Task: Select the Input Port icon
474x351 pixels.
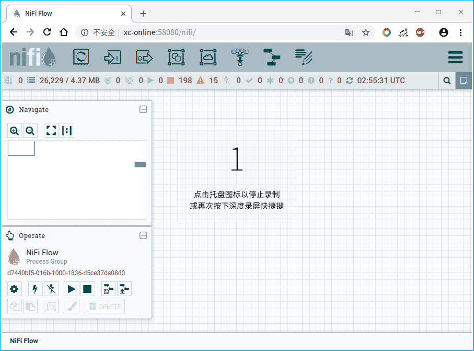Action: (112, 57)
